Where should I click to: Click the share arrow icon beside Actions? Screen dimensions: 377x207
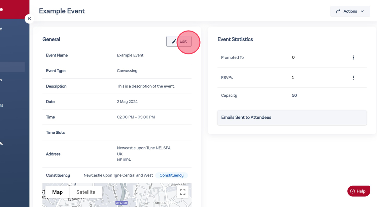[x=338, y=11]
